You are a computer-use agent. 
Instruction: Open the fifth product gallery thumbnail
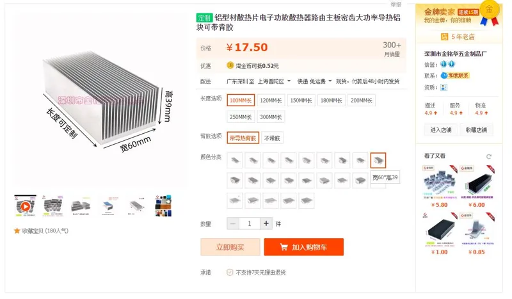136,206
